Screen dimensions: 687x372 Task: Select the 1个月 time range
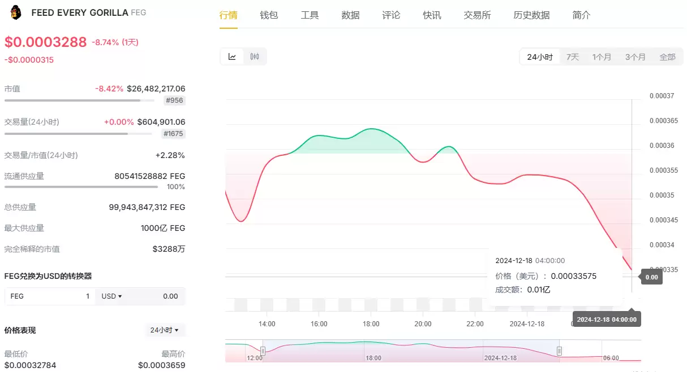tap(602, 57)
